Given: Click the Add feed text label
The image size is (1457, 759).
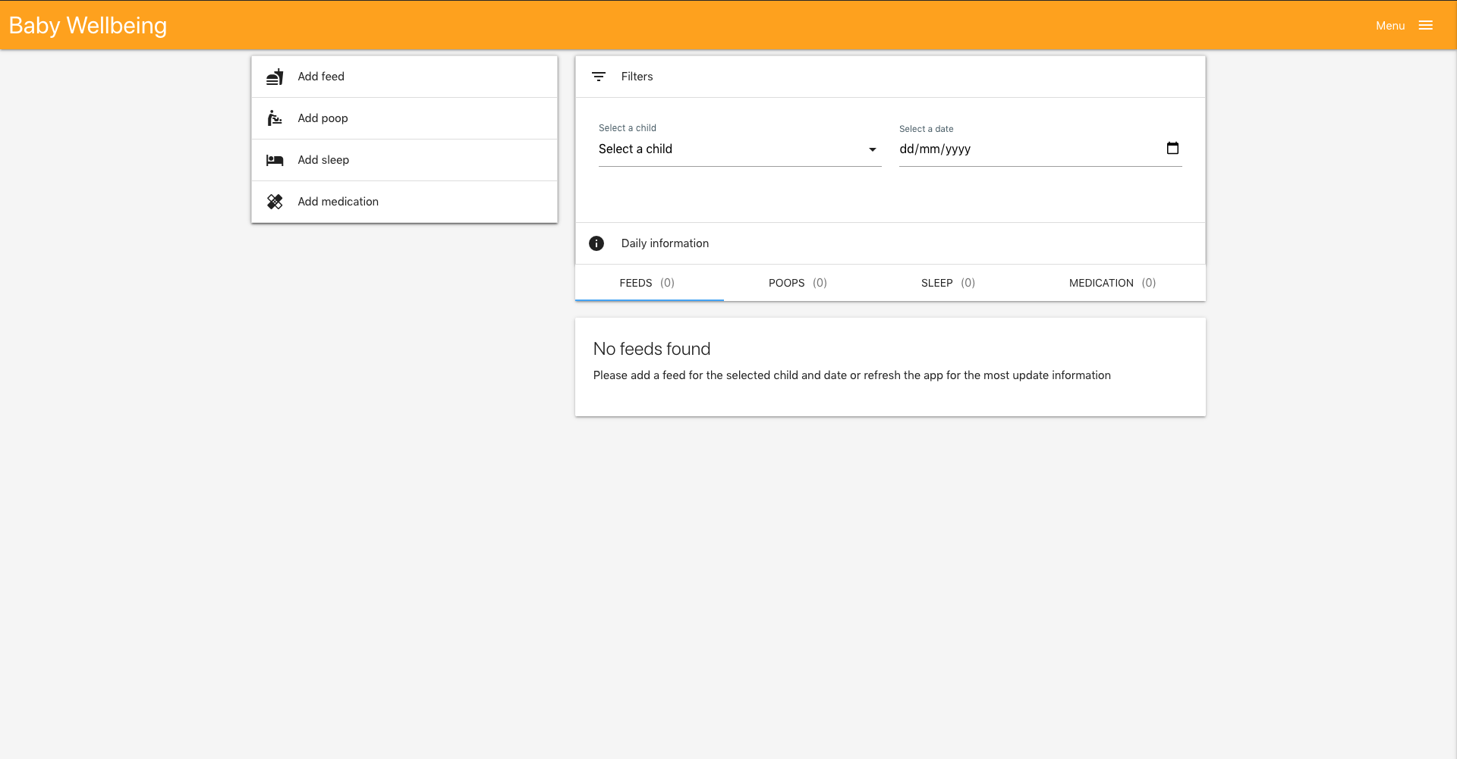Looking at the screenshot, I should coord(321,77).
